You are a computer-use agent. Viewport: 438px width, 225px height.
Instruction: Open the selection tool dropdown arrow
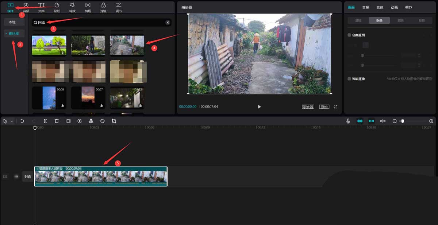(11, 121)
